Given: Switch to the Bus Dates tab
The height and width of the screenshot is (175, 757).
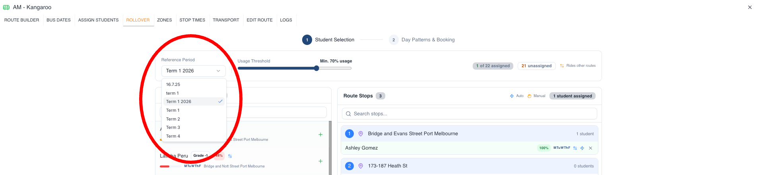Looking at the screenshot, I should click(58, 20).
